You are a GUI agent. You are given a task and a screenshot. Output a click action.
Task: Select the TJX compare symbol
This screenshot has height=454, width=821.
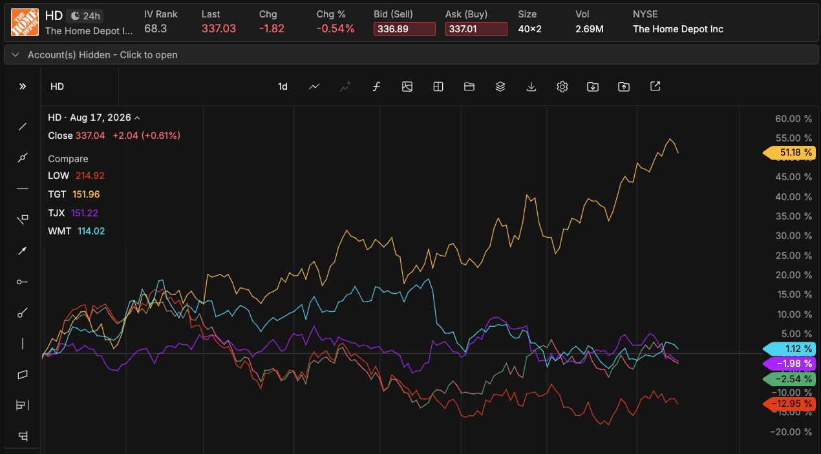click(x=57, y=213)
